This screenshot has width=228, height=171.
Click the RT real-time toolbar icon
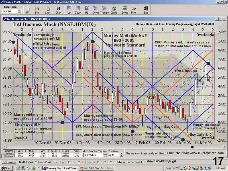[28, 10]
